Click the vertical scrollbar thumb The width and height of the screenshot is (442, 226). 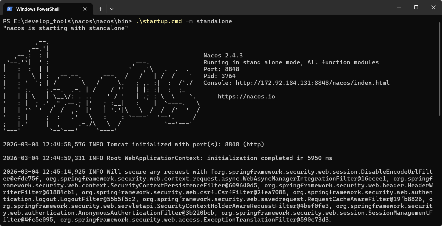point(440,68)
